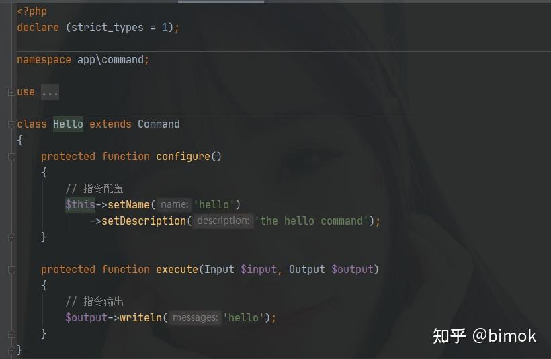Click the folded '...' imports placeholder
This screenshot has width=551, height=359.
point(50,93)
